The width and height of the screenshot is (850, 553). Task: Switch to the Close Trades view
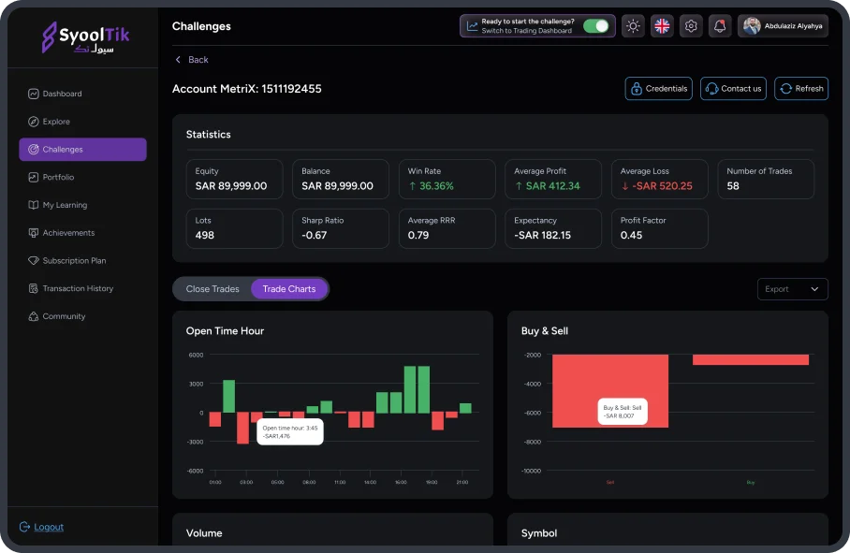click(212, 289)
